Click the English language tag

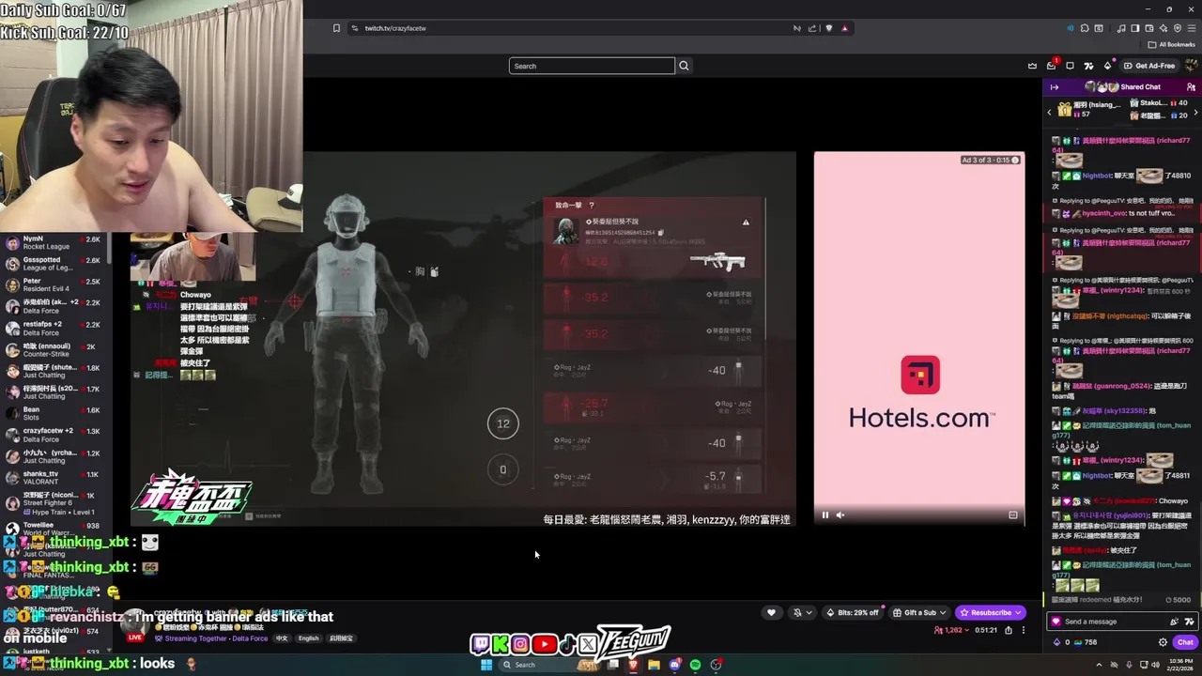click(308, 638)
